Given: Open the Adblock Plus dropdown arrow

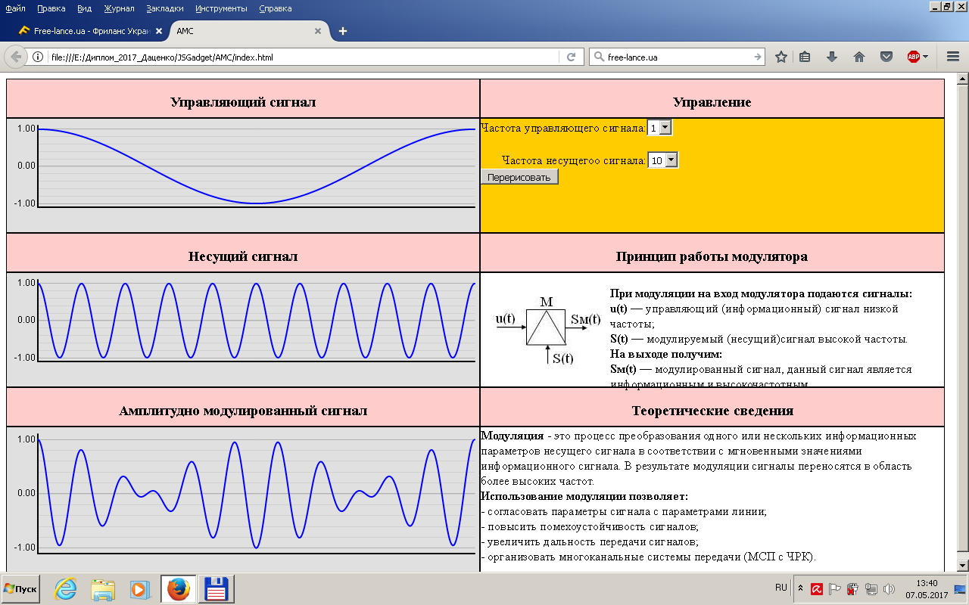Looking at the screenshot, I should click(x=925, y=57).
